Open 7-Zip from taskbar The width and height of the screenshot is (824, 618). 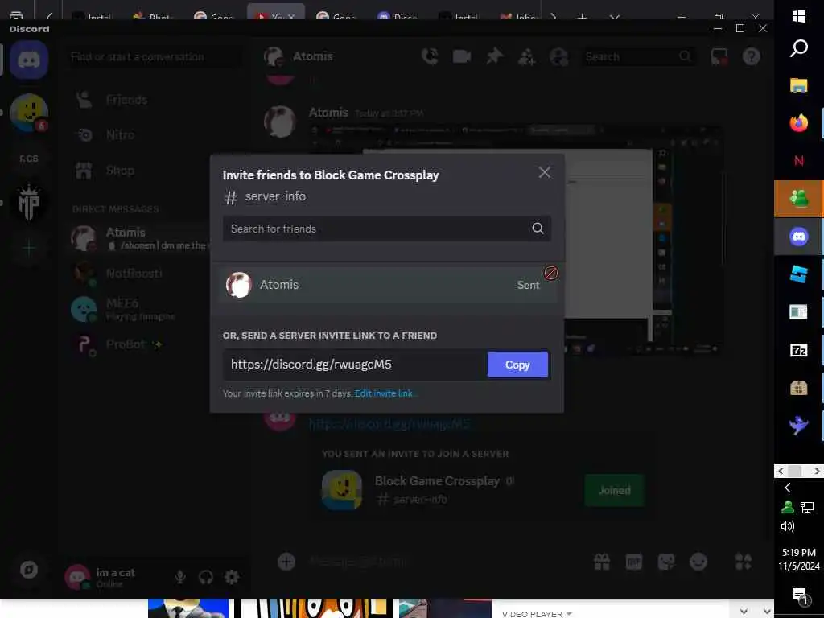pyautogui.click(x=799, y=350)
